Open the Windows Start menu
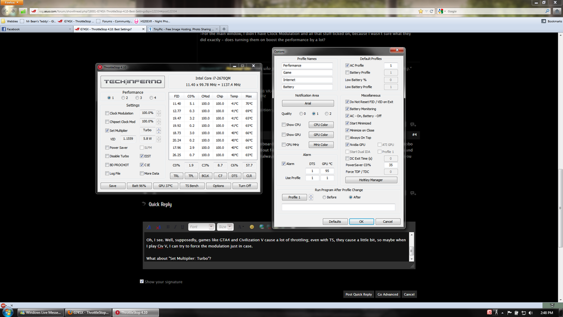 [x=7, y=312]
